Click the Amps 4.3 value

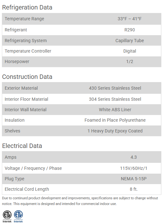(133, 157)
